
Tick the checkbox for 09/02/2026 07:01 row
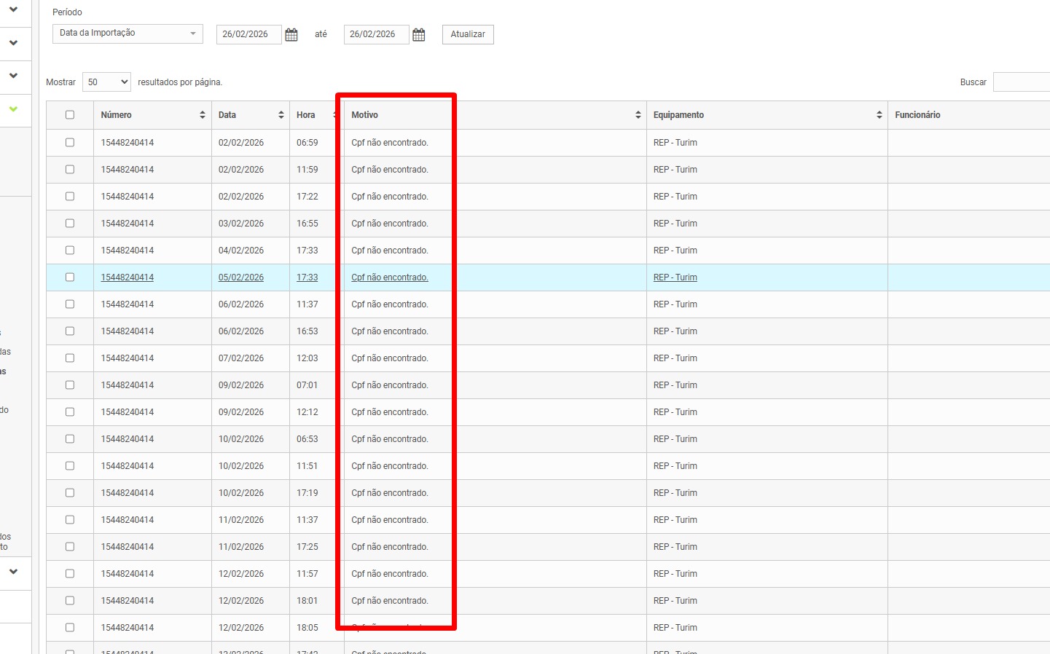click(70, 385)
